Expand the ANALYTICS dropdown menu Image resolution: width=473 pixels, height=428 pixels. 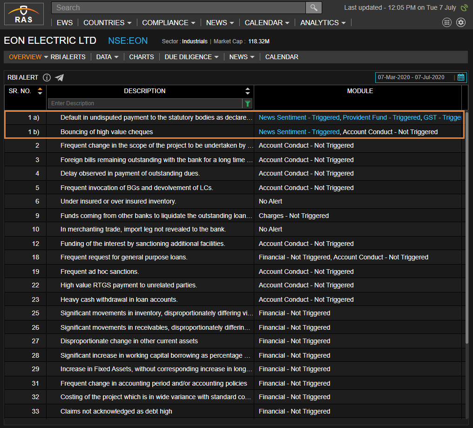pyautogui.click(x=323, y=22)
